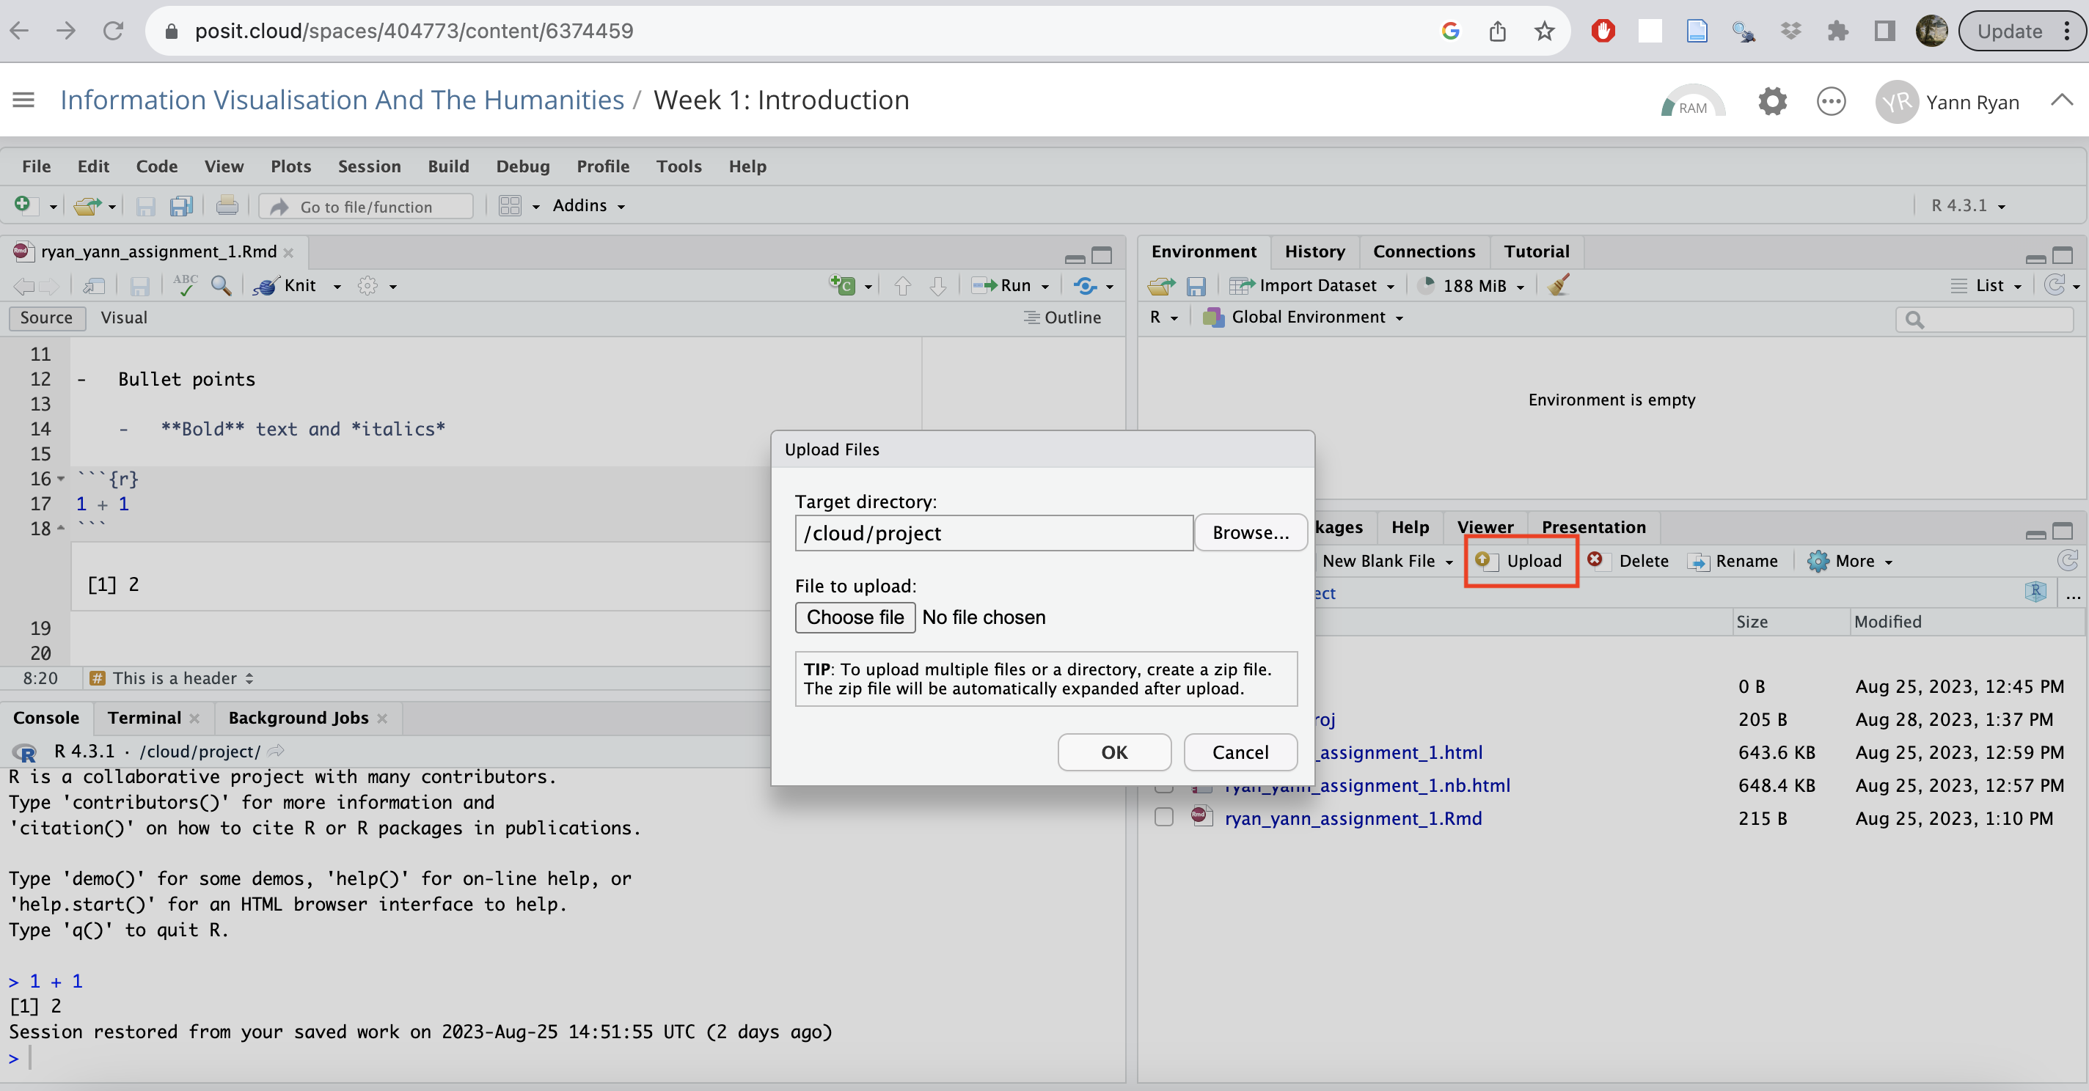This screenshot has width=2089, height=1091.
Task: Click the print document icon in toolbar
Action: [227, 206]
